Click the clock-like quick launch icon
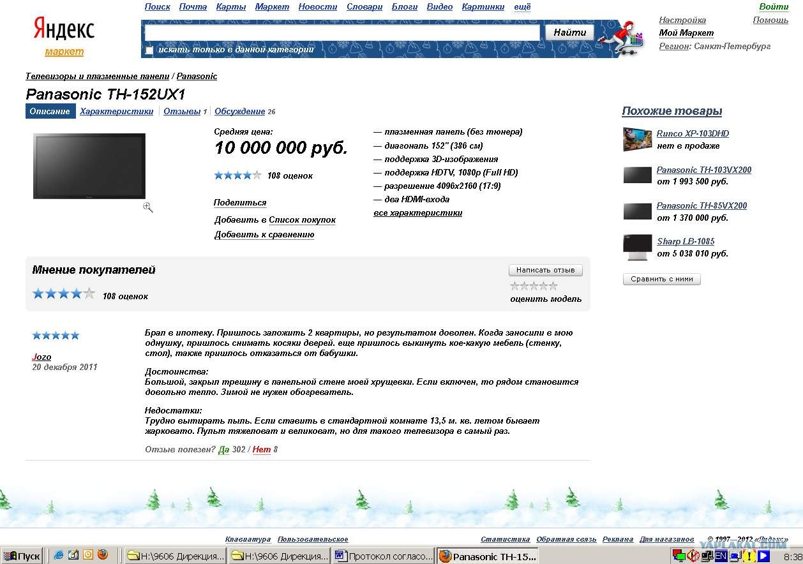Image resolution: width=803 pixels, height=564 pixels. point(88,555)
